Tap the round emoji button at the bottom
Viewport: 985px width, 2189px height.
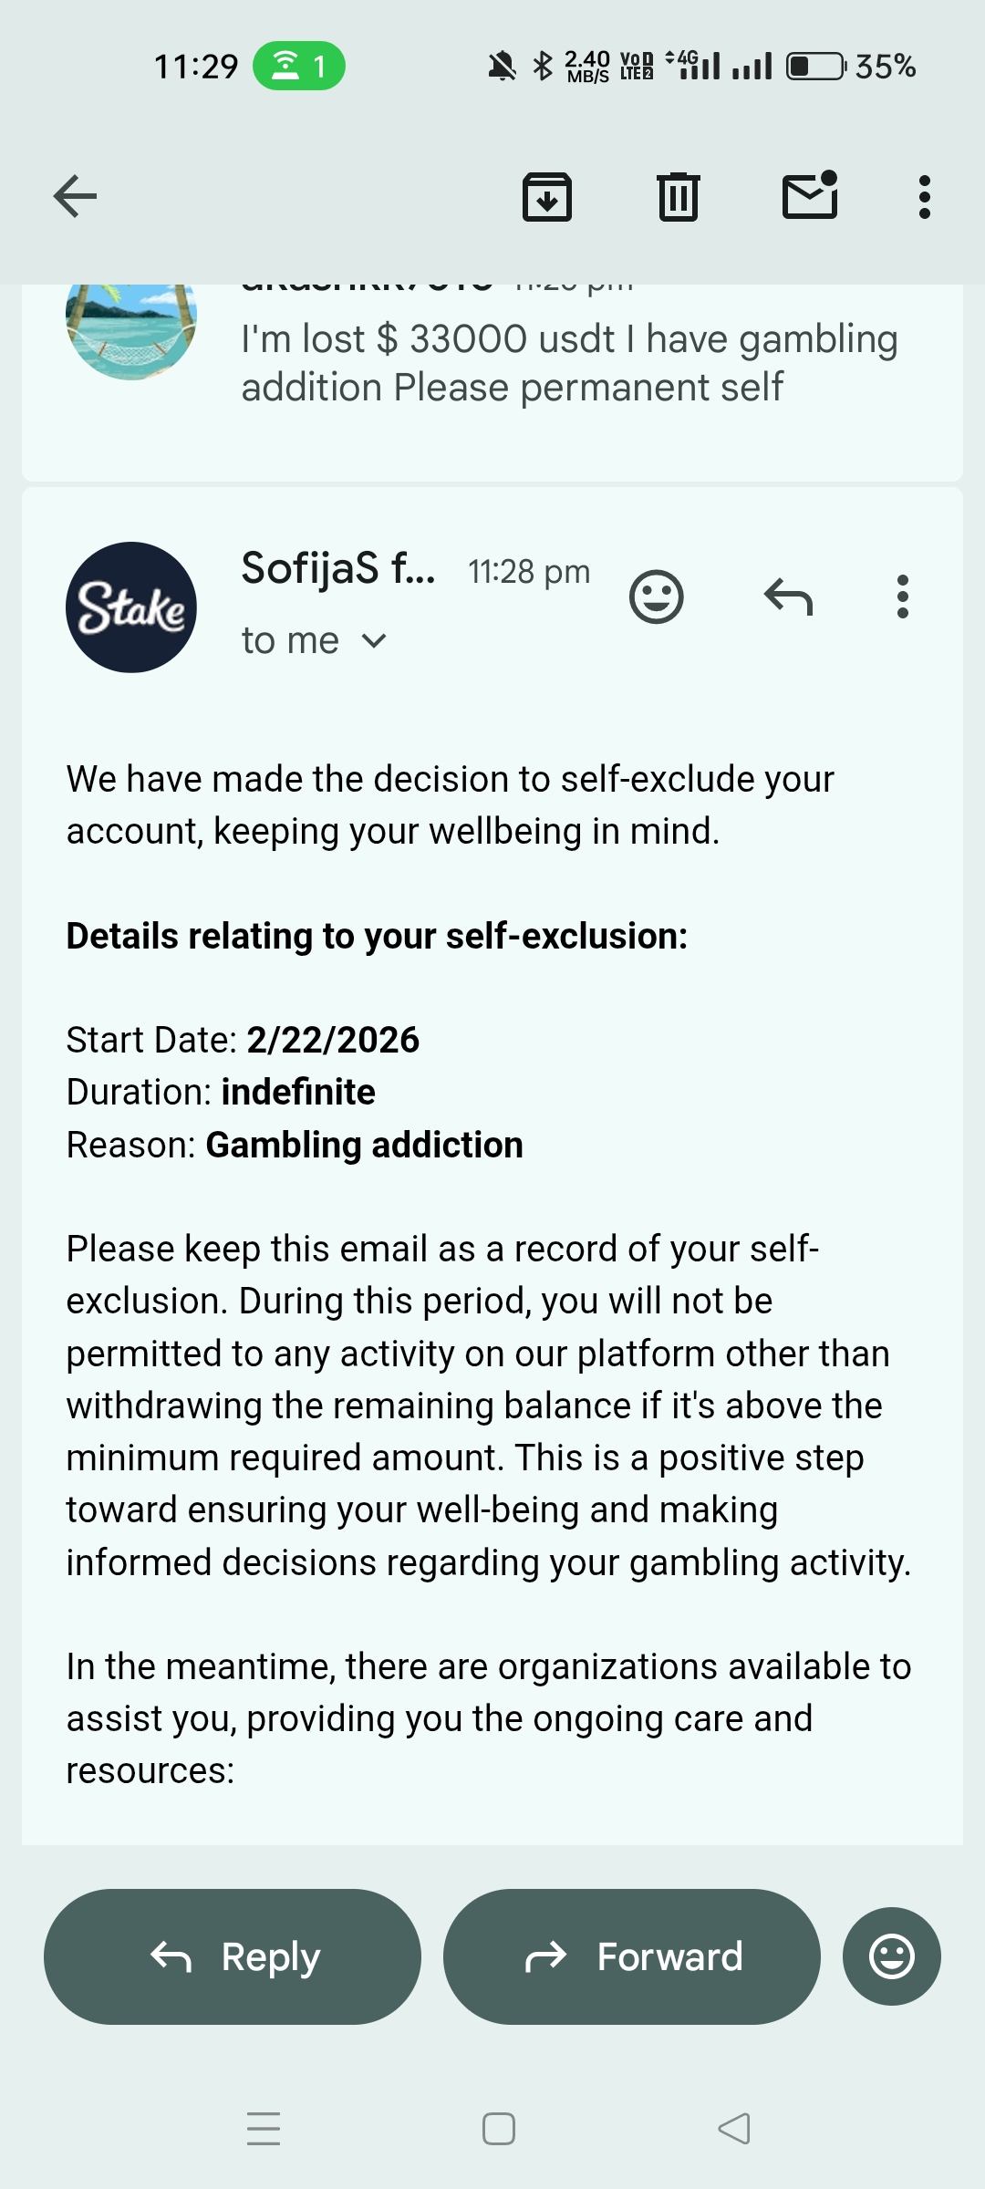click(x=891, y=1956)
